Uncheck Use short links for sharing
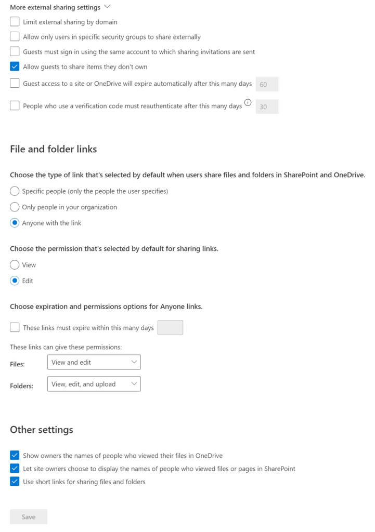The width and height of the screenshot is (375, 532). point(15,482)
